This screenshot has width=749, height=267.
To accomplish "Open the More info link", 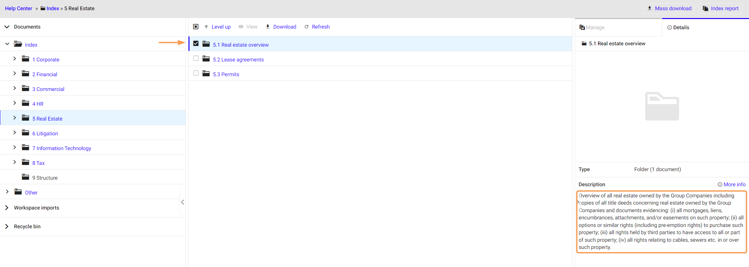I will [x=735, y=185].
